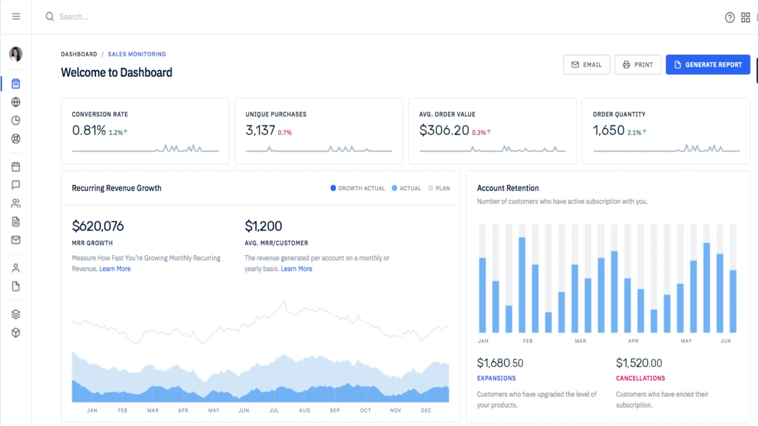Click the help question mark icon
This screenshot has height=426, width=758.
tap(730, 17)
